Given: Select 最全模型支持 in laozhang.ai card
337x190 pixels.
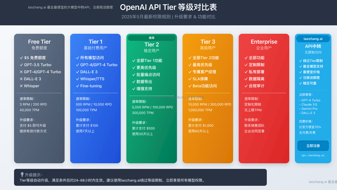Looking at the screenshot, I should pos(311,66).
